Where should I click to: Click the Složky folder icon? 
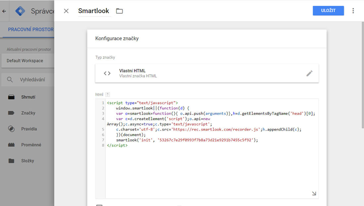pos(11,161)
